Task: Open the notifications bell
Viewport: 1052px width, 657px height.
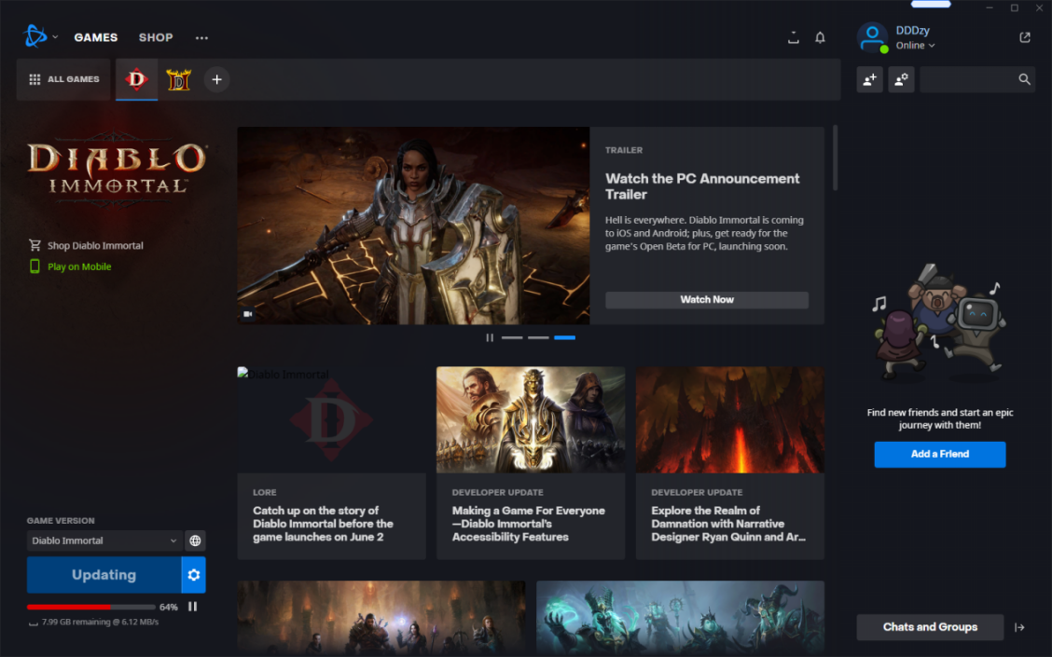Action: point(820,38)
